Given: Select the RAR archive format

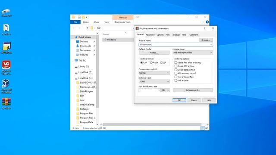Looking at the screenshot, I should (x=141, y=62).
